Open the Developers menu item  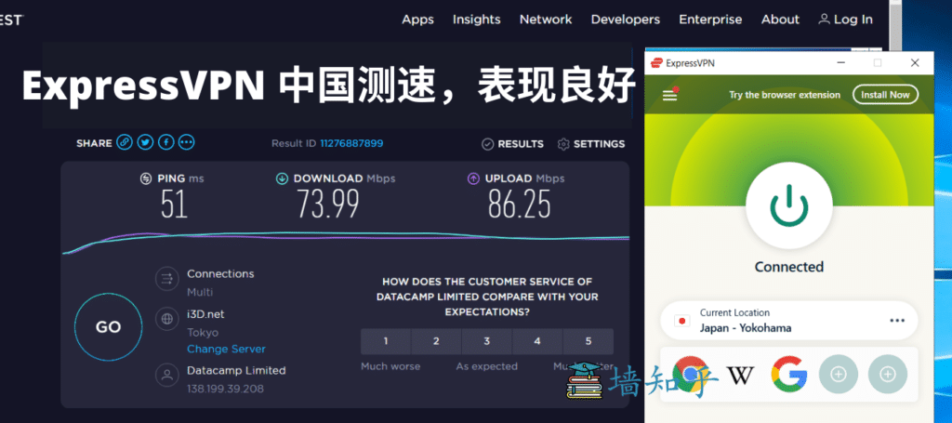626,20
